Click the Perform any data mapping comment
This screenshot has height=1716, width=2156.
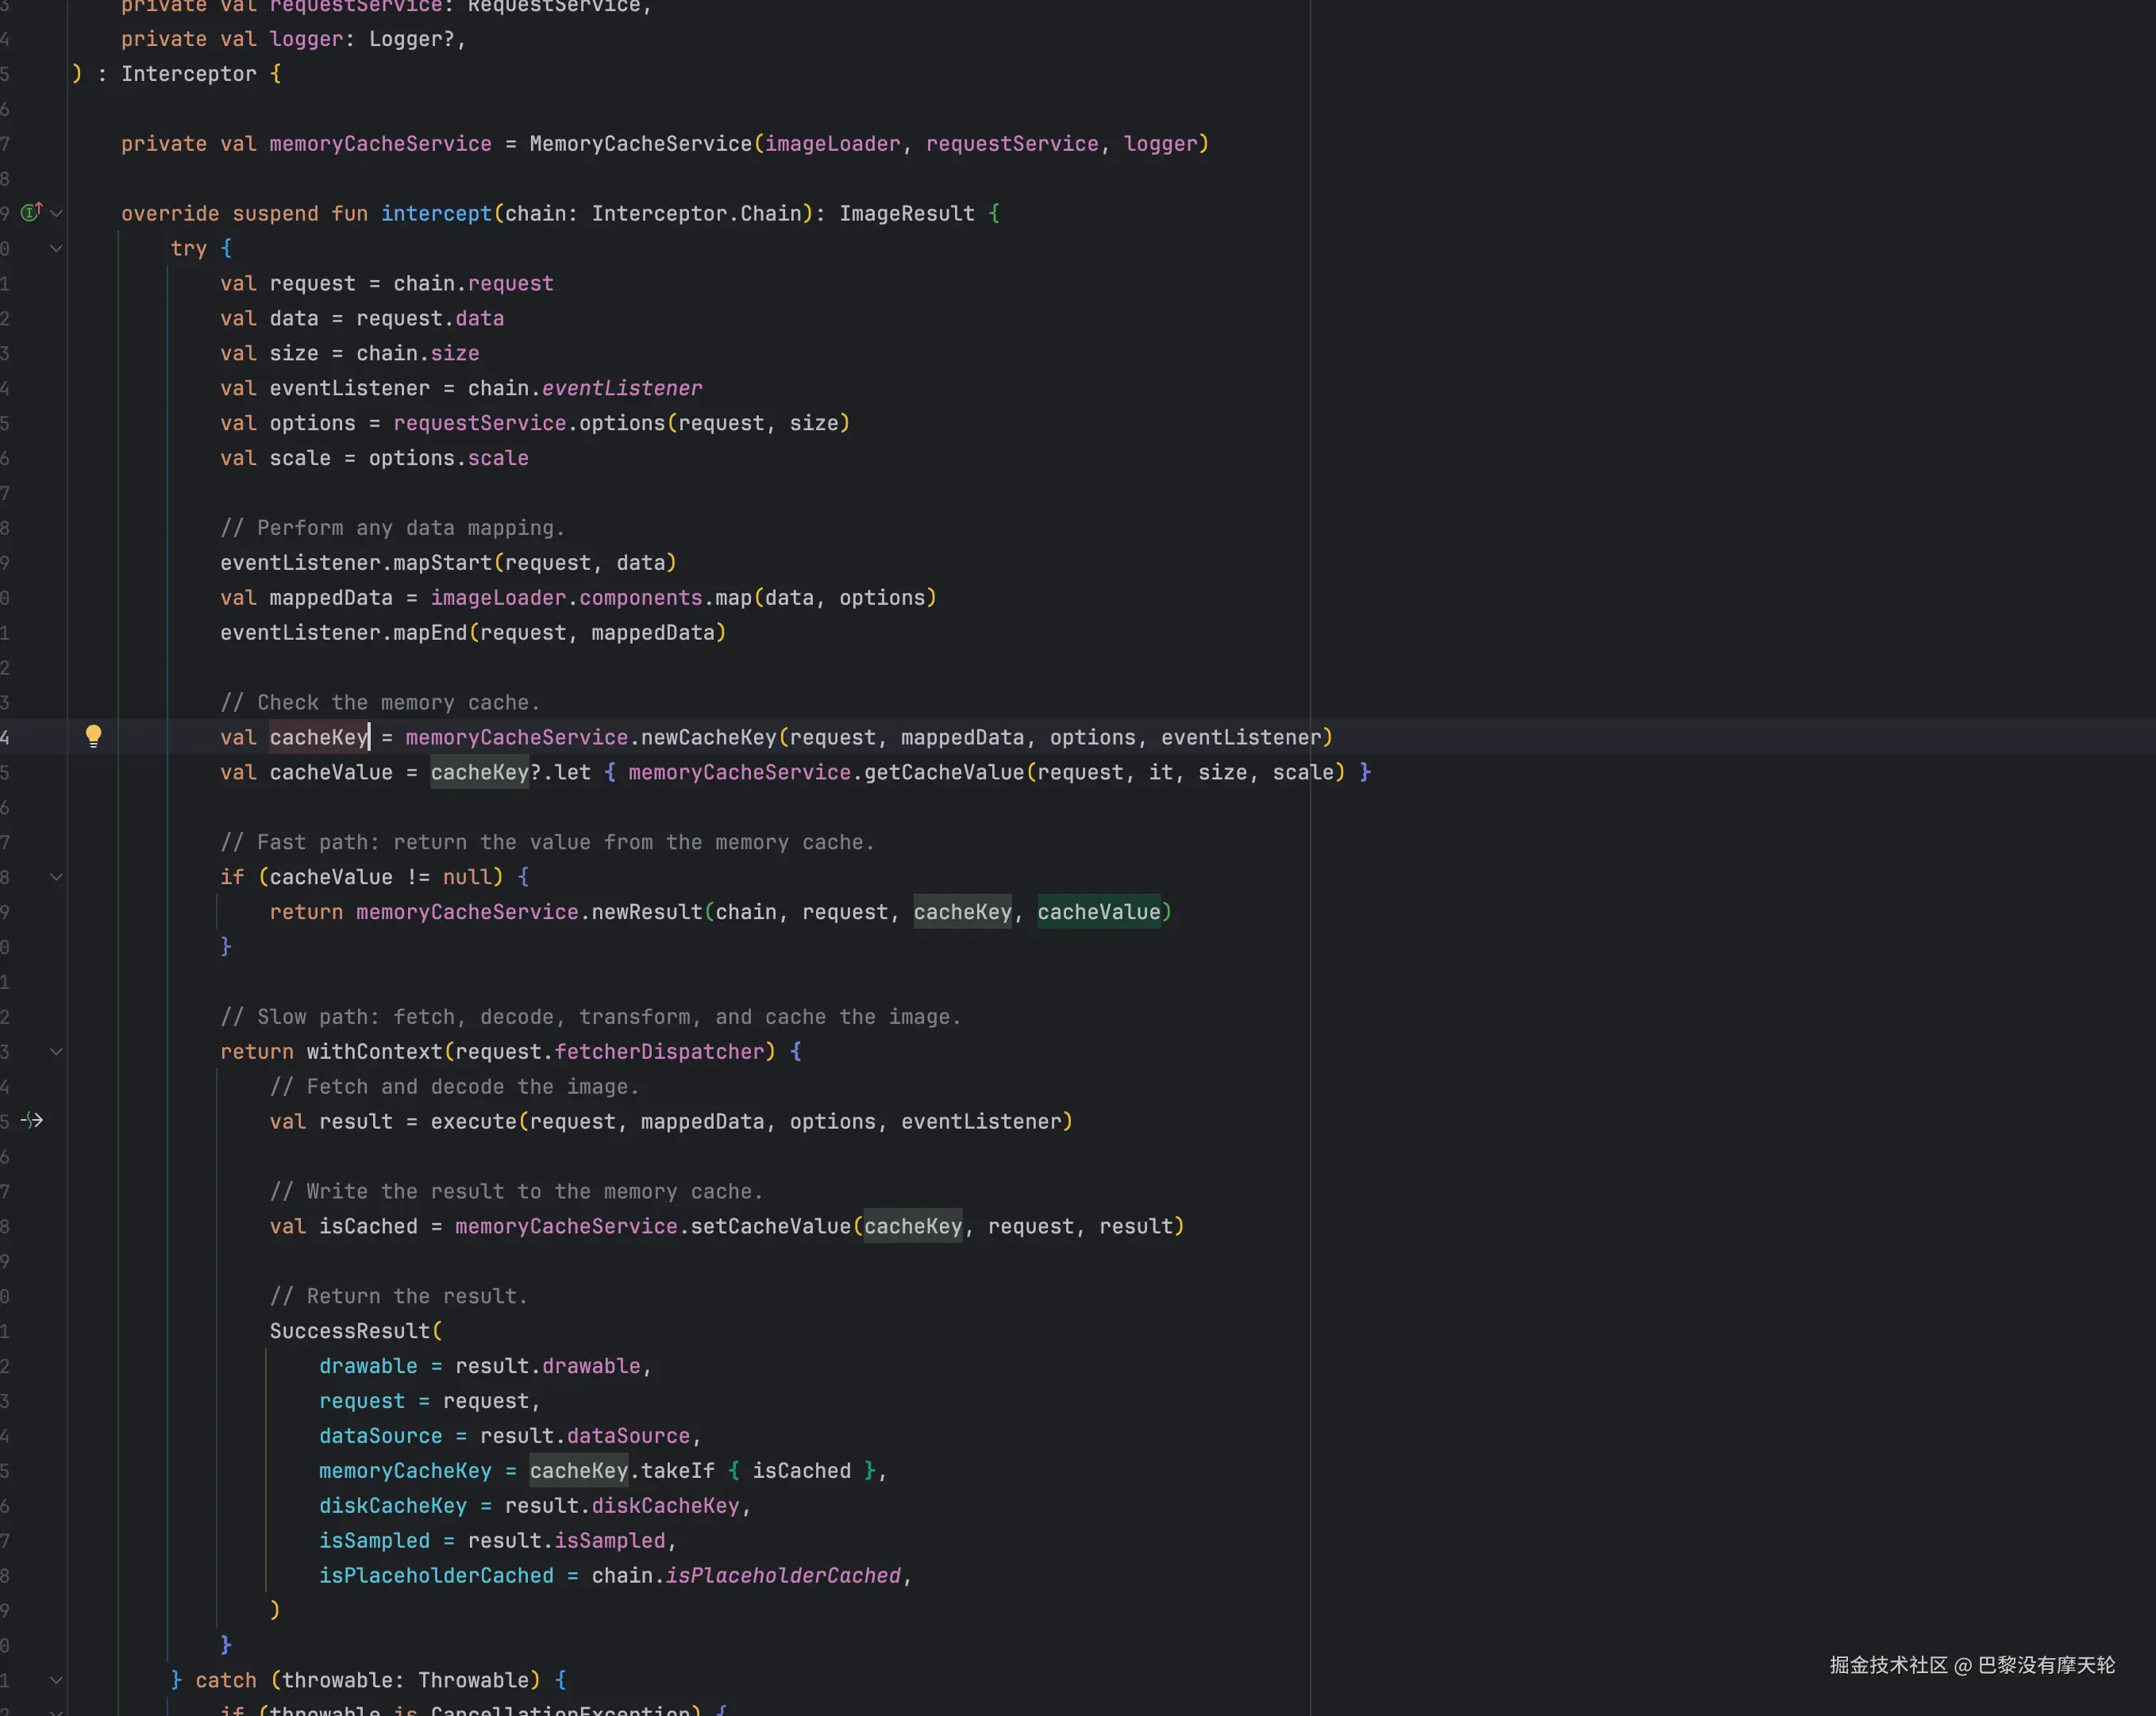[x=392, y=528]
